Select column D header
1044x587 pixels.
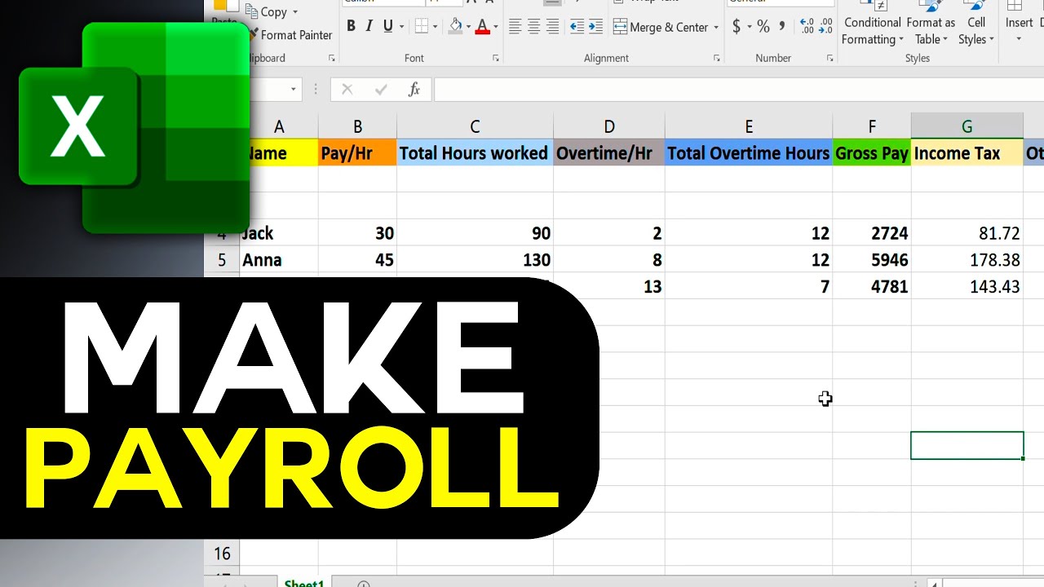click(x=609, y=126)
